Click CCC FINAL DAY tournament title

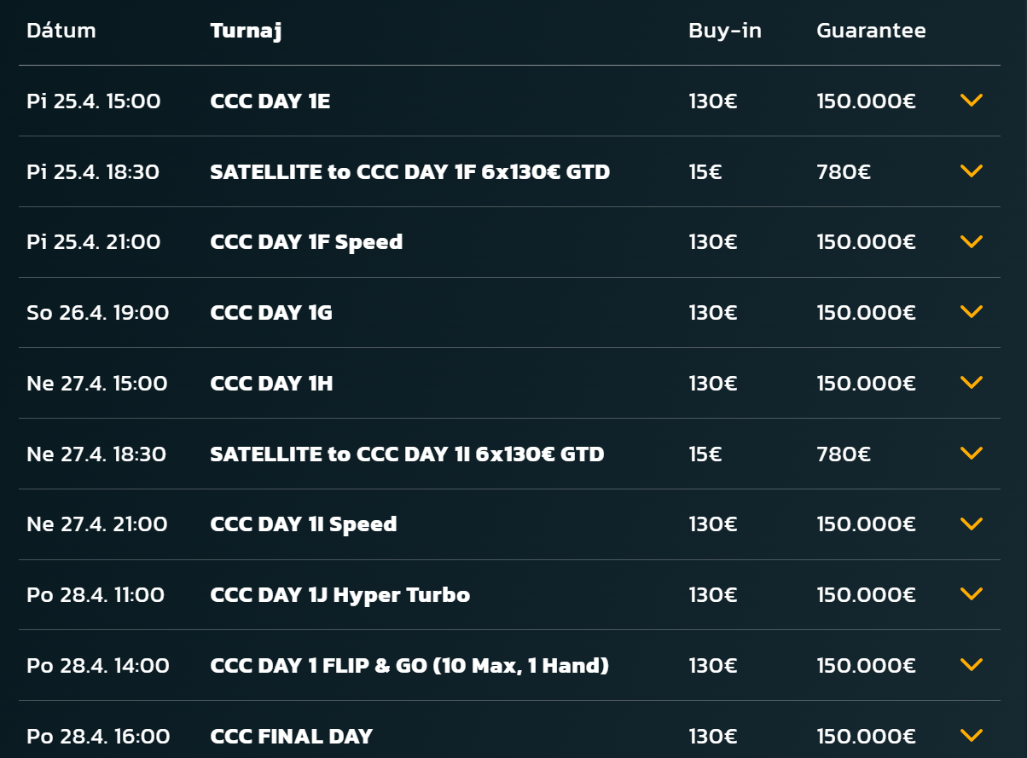(x=291, y=736)
